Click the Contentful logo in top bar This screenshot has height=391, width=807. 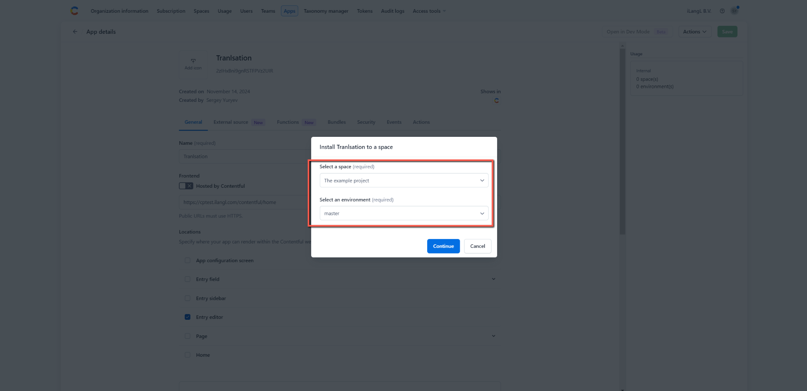tap(74, 11)
